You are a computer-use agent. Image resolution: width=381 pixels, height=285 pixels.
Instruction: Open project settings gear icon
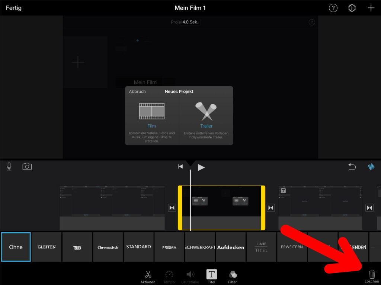352,8
